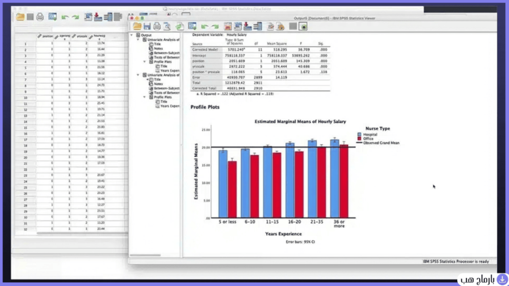Click yrsscale column header in Data Editor

tap(80, 37)
